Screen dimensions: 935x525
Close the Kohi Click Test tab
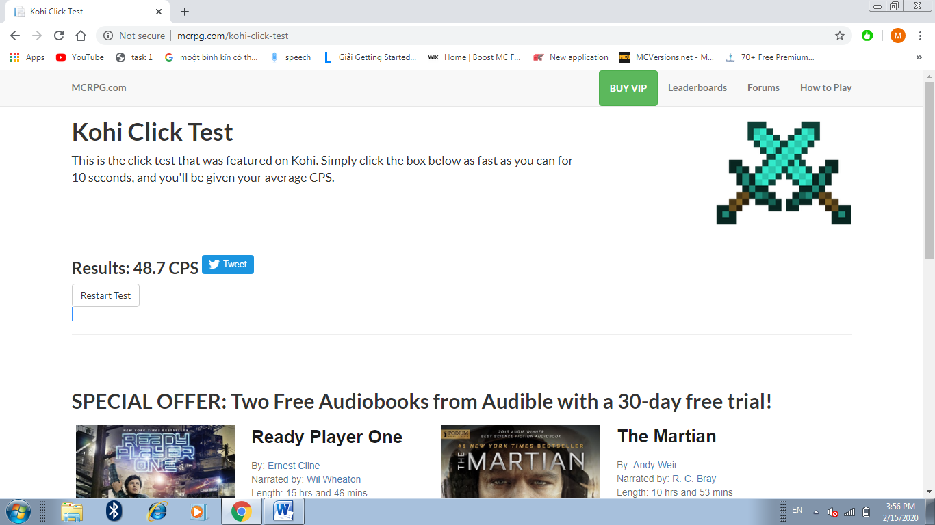point(159,12)
